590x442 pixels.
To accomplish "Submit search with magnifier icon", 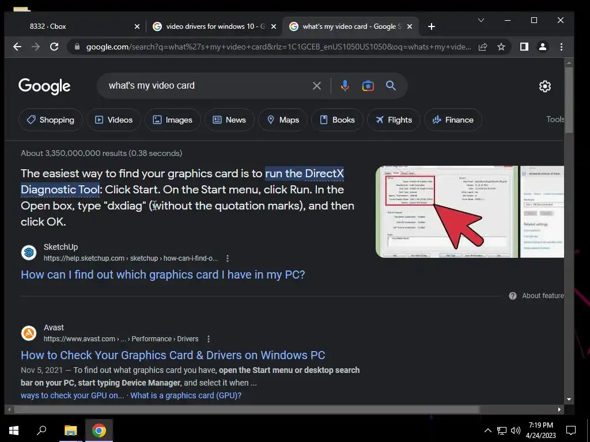I will click(391, 86).
